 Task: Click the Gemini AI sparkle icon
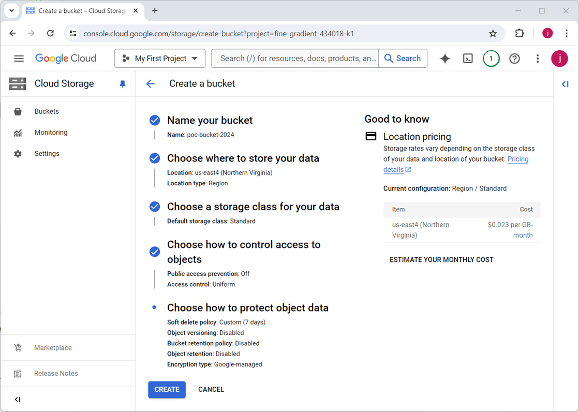445,58
